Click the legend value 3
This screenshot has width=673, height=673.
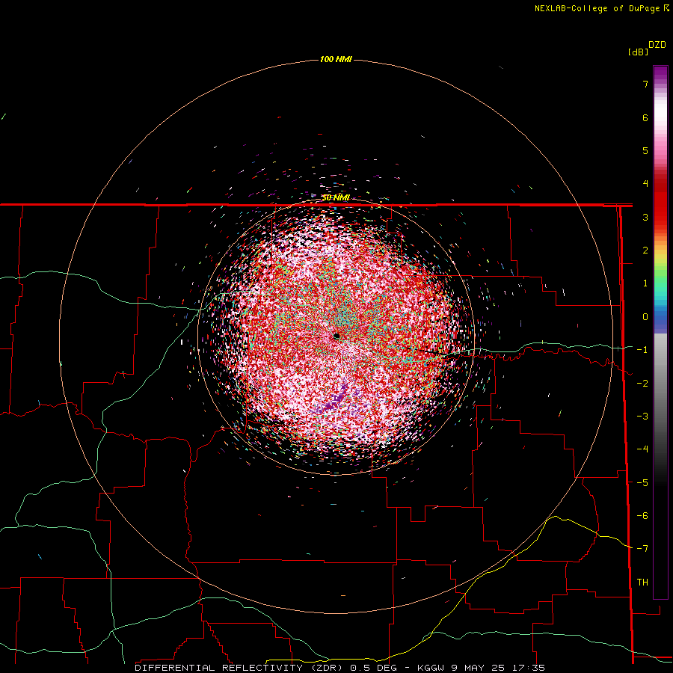coord(645,217)
